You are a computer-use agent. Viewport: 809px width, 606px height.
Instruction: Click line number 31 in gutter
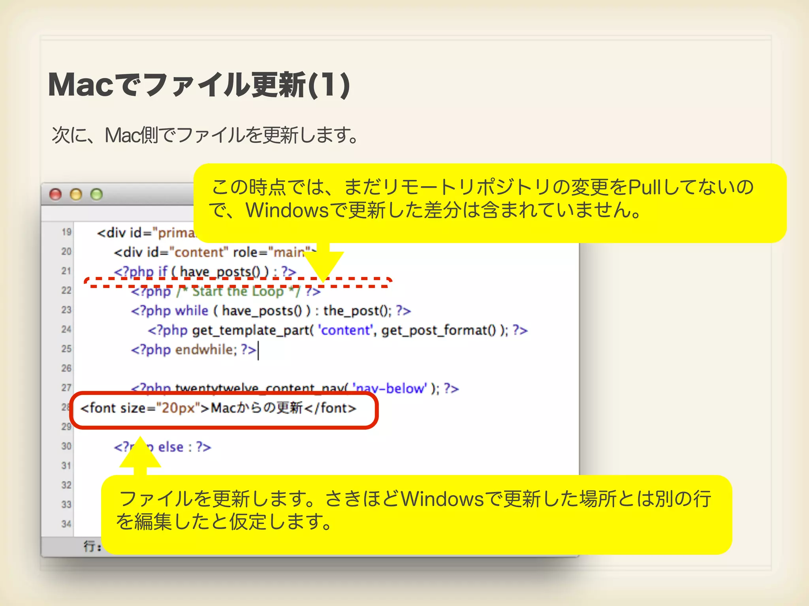pos(66,466)
